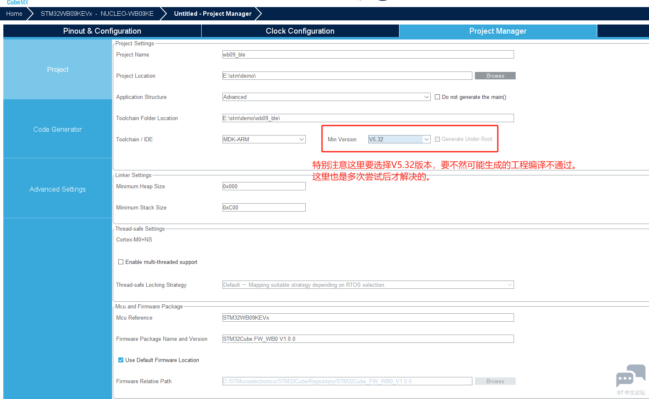
Task: Click the Firmware Relative Path field
Action: click(347, 381)
